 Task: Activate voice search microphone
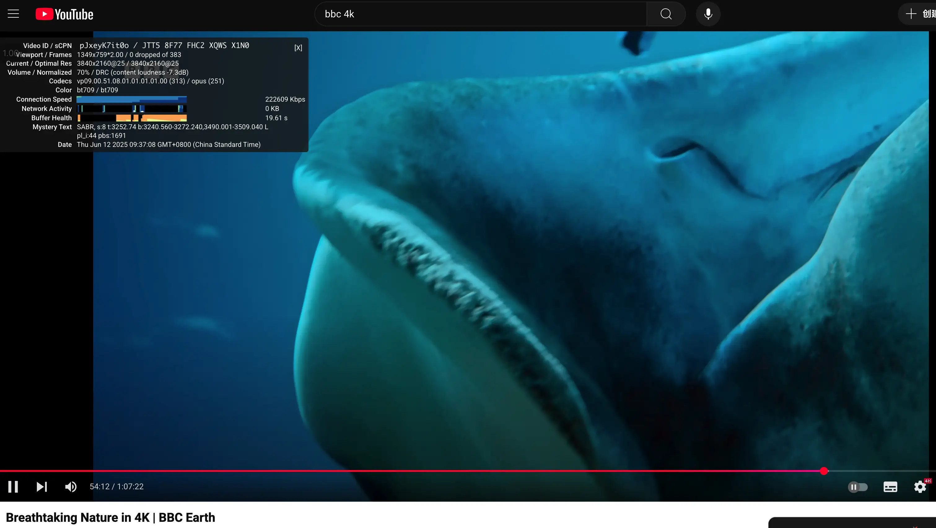(707, 14)
